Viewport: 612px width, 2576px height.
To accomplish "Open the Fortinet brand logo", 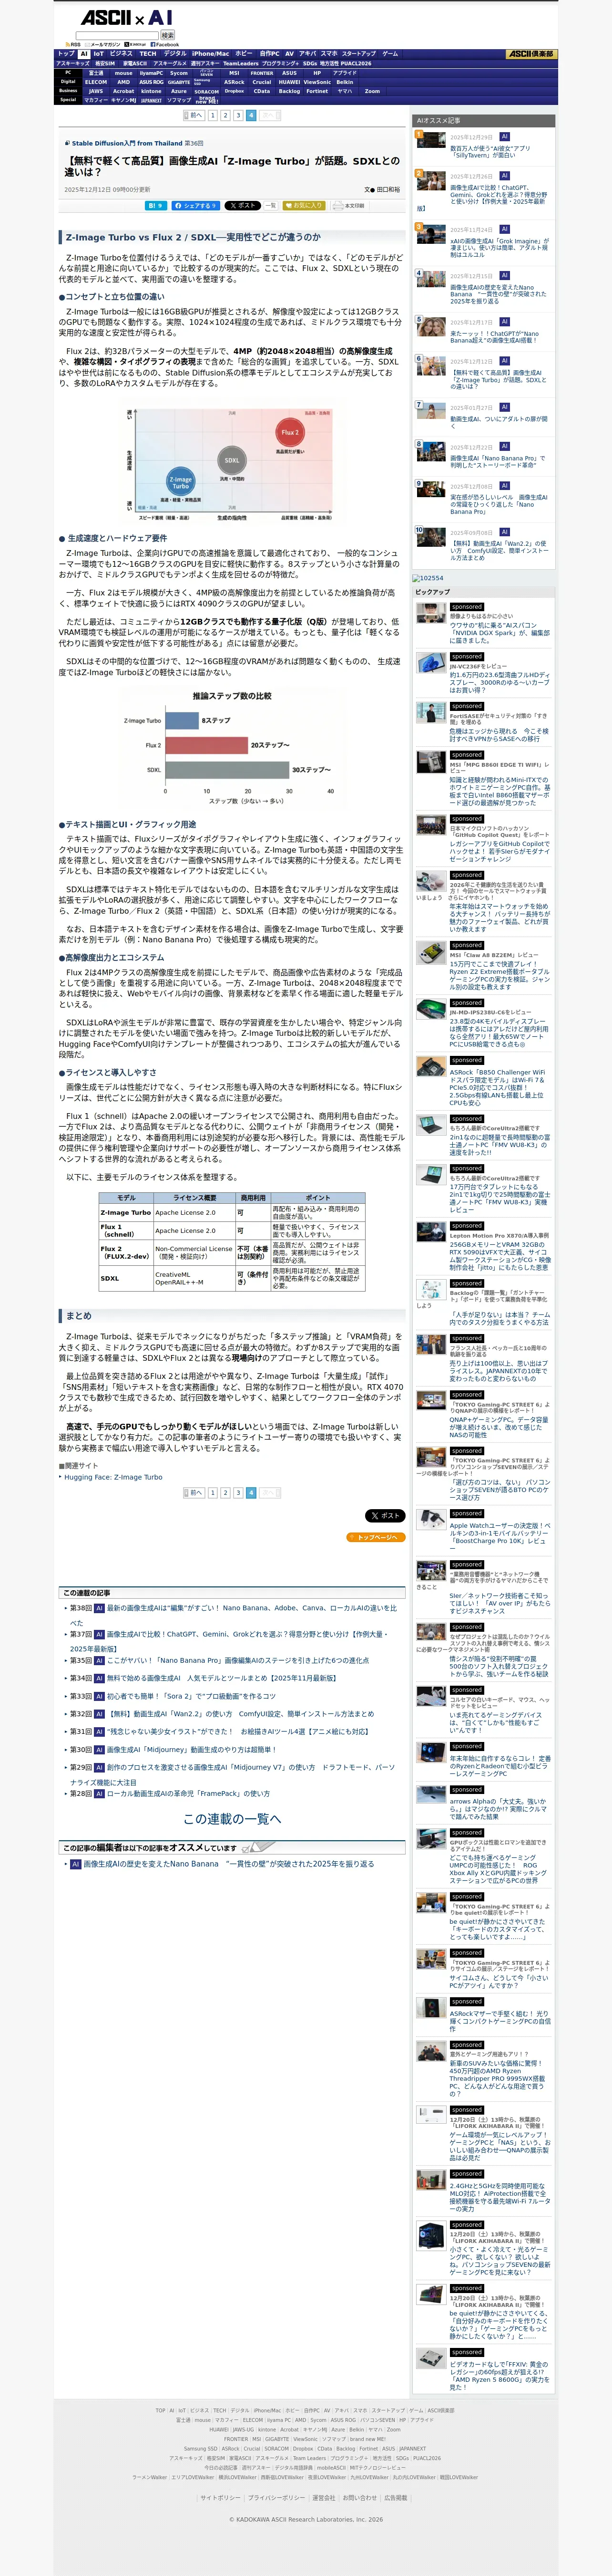I will click(317, 91).
